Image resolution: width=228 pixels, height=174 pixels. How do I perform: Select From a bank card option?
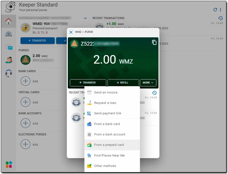coord(112,124)
